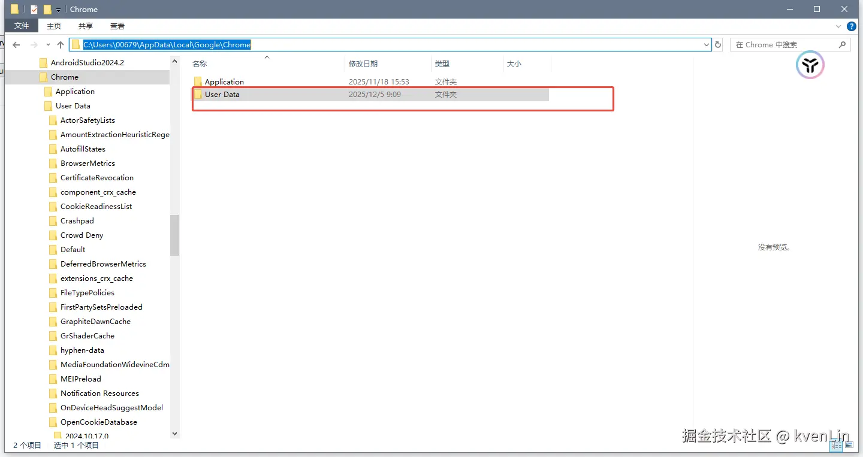Select Application in the navigation tree
Screen dimensions: 863x457
click(75, 91)
